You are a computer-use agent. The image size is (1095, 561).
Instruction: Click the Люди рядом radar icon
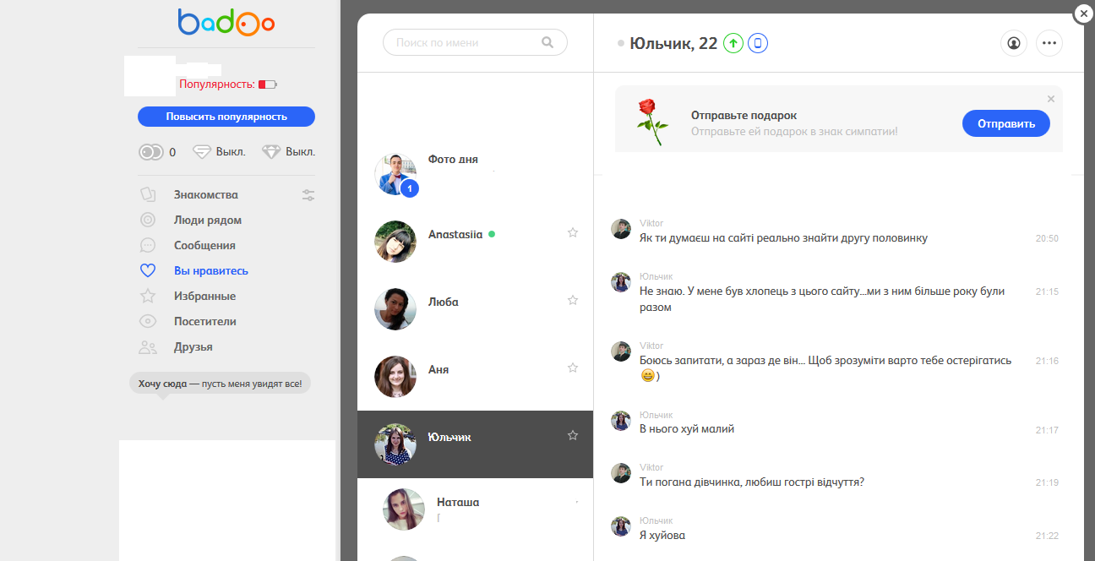pyautogui.click(x=148, y=220)
